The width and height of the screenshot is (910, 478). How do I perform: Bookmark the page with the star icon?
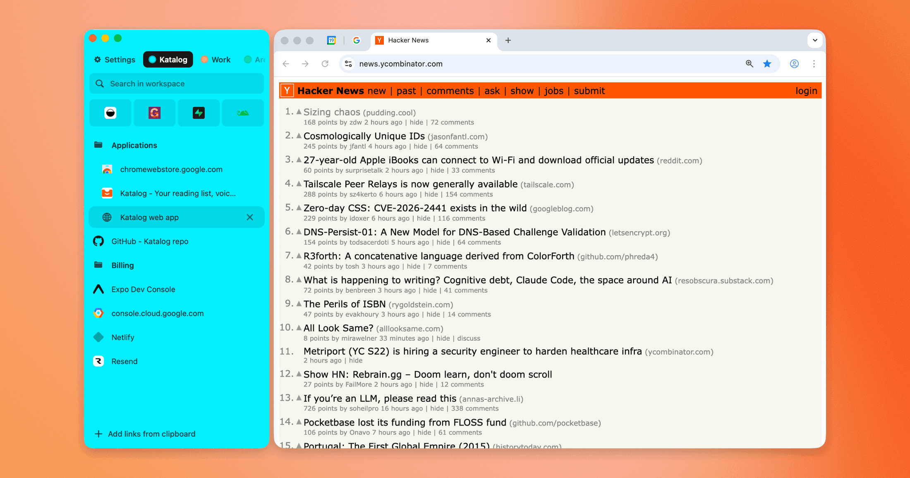767,64
